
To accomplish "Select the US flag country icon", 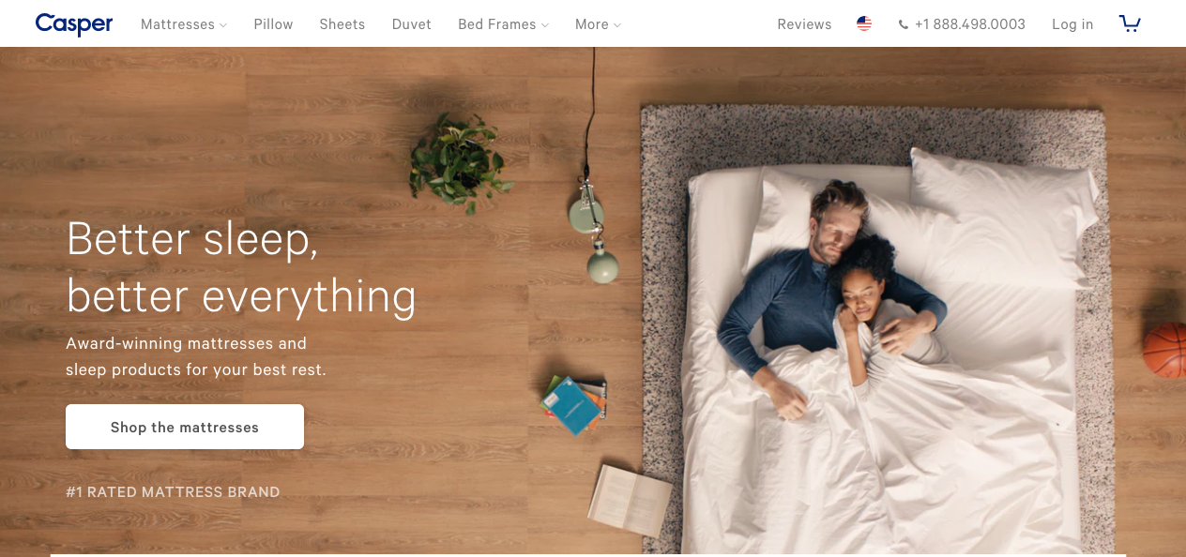I will tap(864, 24).
